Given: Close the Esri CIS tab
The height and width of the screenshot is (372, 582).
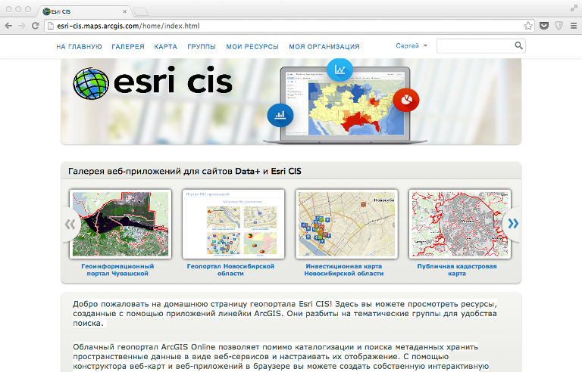Looking at the screenshot, I should [x=125, y=11].
